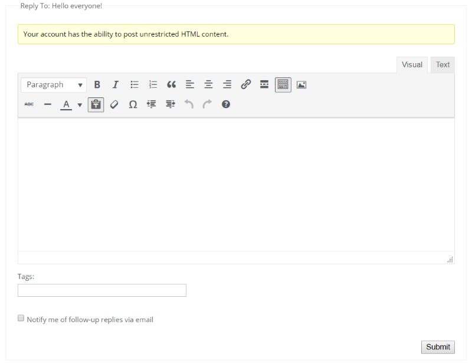The height and width of the screenshot is (364, 472).
Task: Grab the editor resize handle
Action: tap(450, 260)
